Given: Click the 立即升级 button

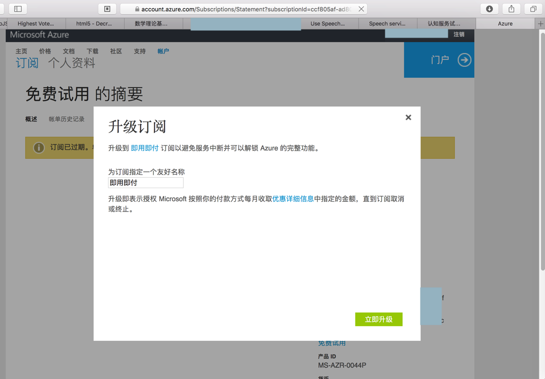Looking at the screenshot, I should click(x=378, y=319).
